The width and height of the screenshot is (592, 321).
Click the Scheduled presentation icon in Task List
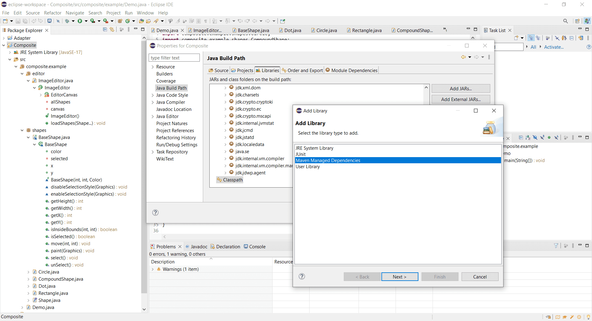coord(538,38)
